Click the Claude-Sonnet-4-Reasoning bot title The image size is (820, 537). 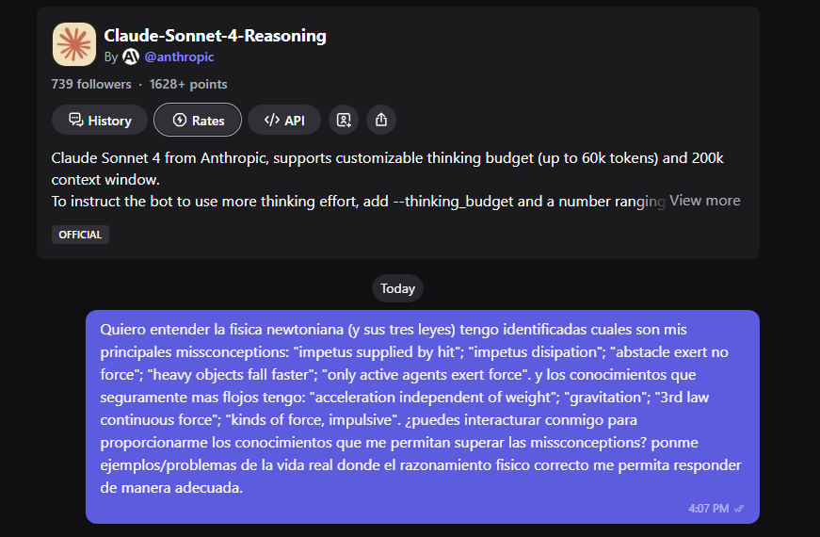215,36
